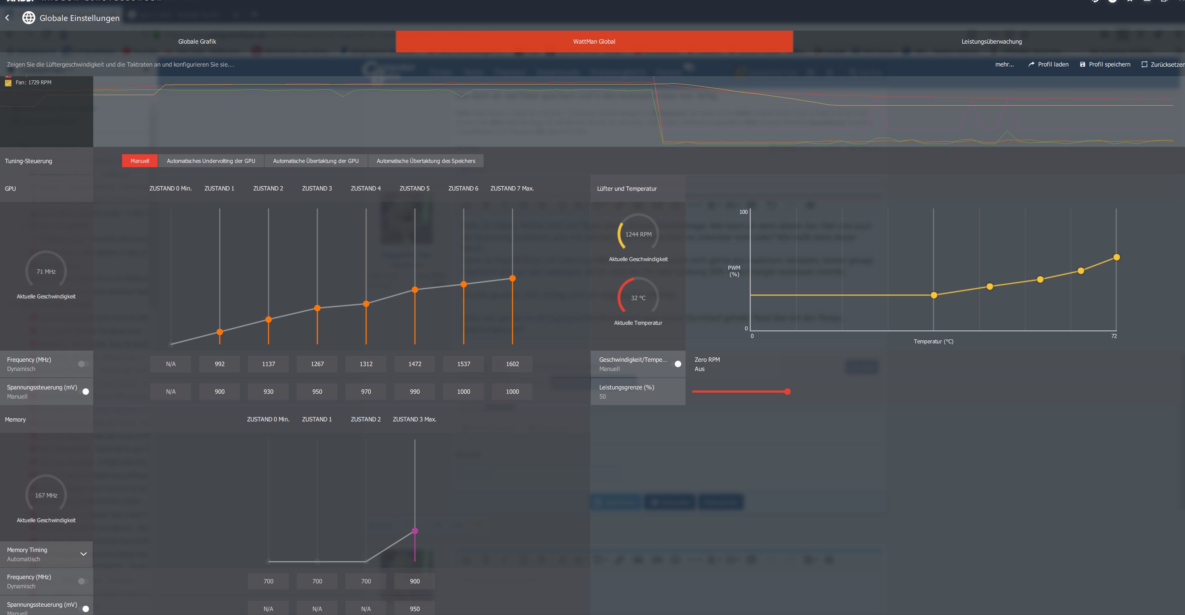
Task: Select Automatisches Undervolting der GPU
Action: click(x=211, y=161)
